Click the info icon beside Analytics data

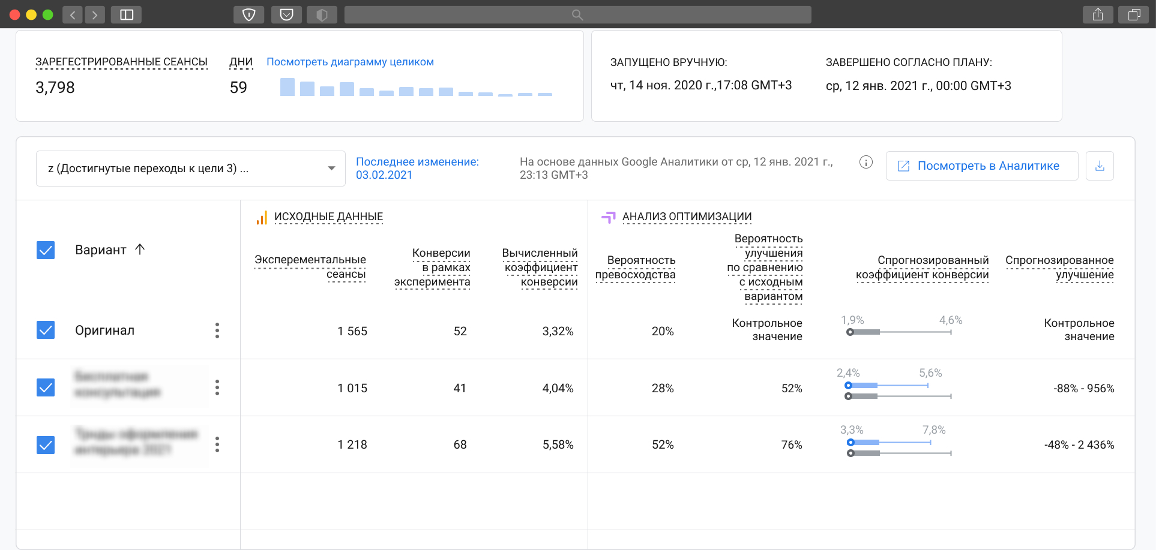coord(865,162)
